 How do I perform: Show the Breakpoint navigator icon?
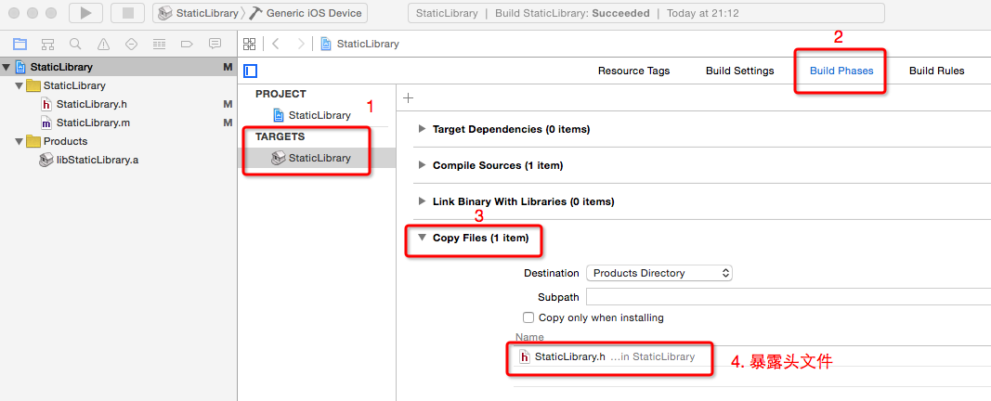187,44
